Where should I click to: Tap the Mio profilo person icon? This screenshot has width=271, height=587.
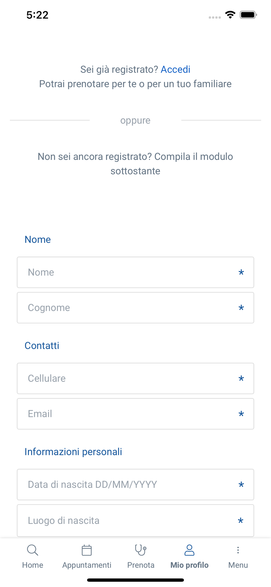189,550
